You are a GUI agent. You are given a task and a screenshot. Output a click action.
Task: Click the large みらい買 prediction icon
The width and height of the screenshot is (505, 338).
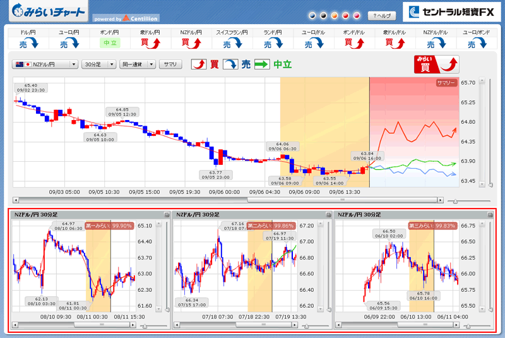point(436,64)
